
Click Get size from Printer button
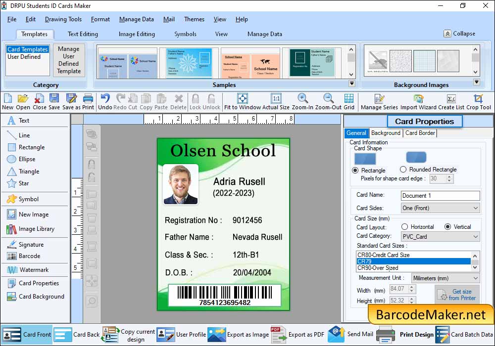coord(457,295)
